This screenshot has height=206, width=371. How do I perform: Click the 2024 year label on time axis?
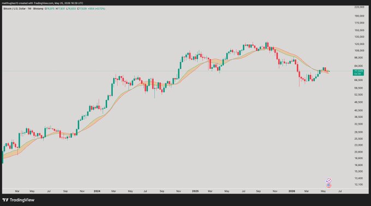coord(97,191)
